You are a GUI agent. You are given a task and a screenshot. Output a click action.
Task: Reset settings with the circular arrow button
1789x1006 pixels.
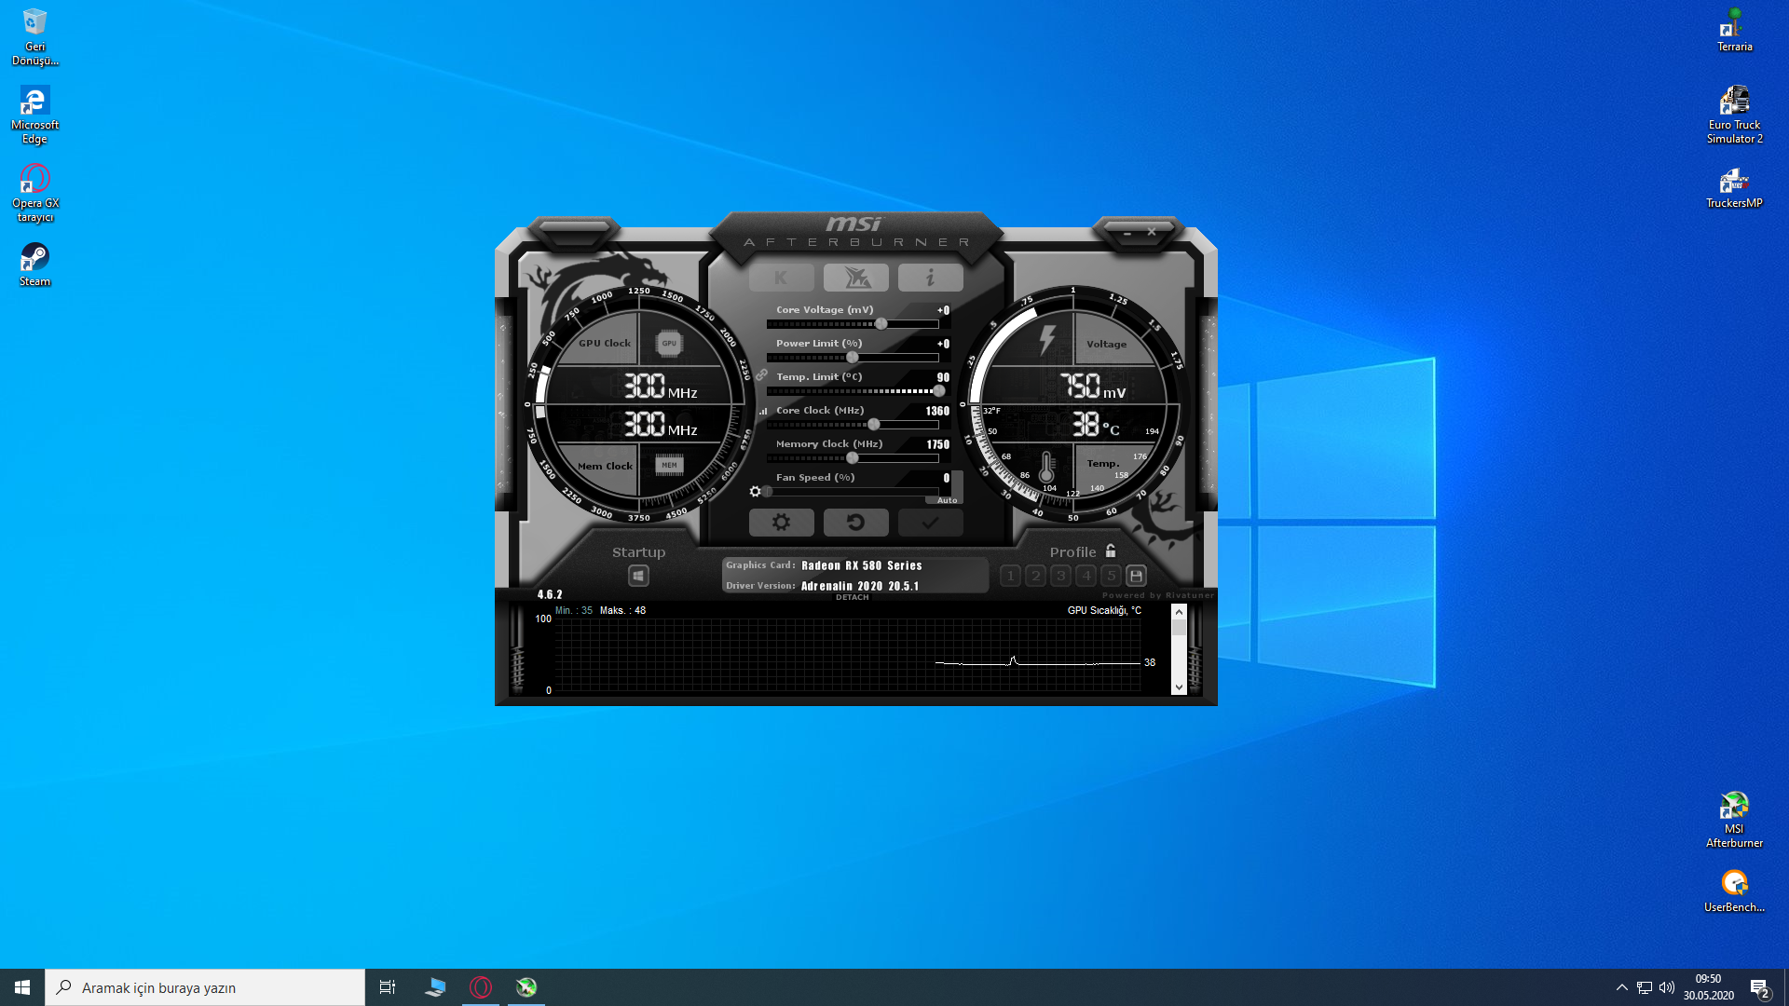tap(855, 523)
